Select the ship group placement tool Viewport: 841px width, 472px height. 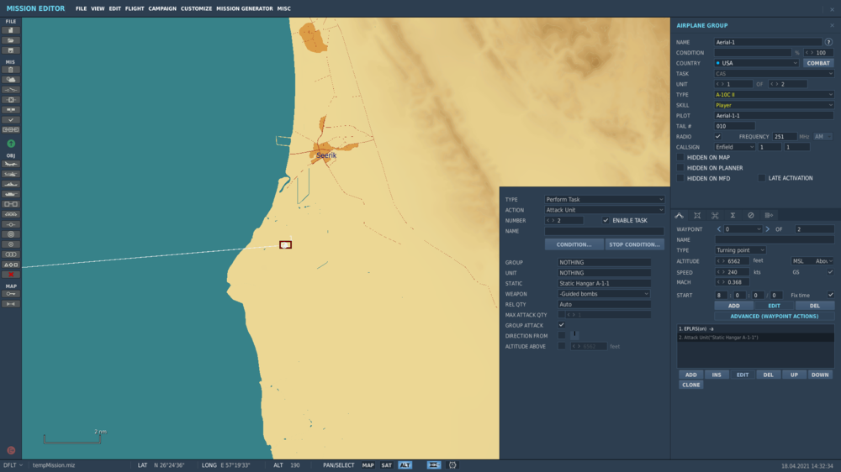pyautogui.click(x=11, y=184)
